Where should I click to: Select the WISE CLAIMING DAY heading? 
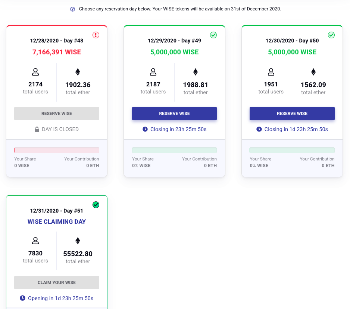[x=56, y=222]
